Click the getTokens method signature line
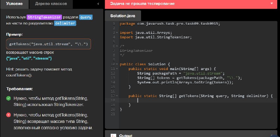Screen dimensions: 280x137 pyautogui.click(x=201, y=96)
